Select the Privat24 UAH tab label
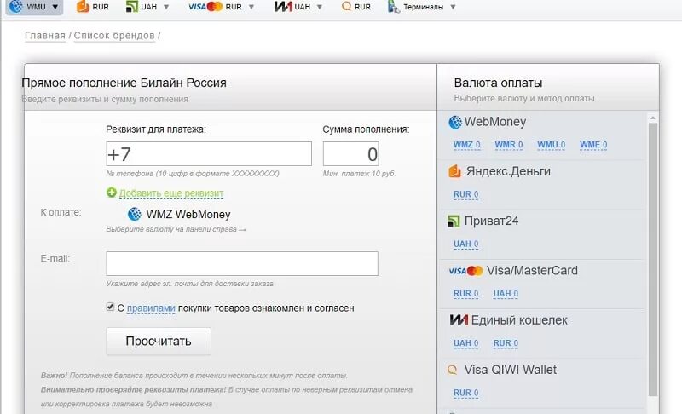 pos(148,7)
